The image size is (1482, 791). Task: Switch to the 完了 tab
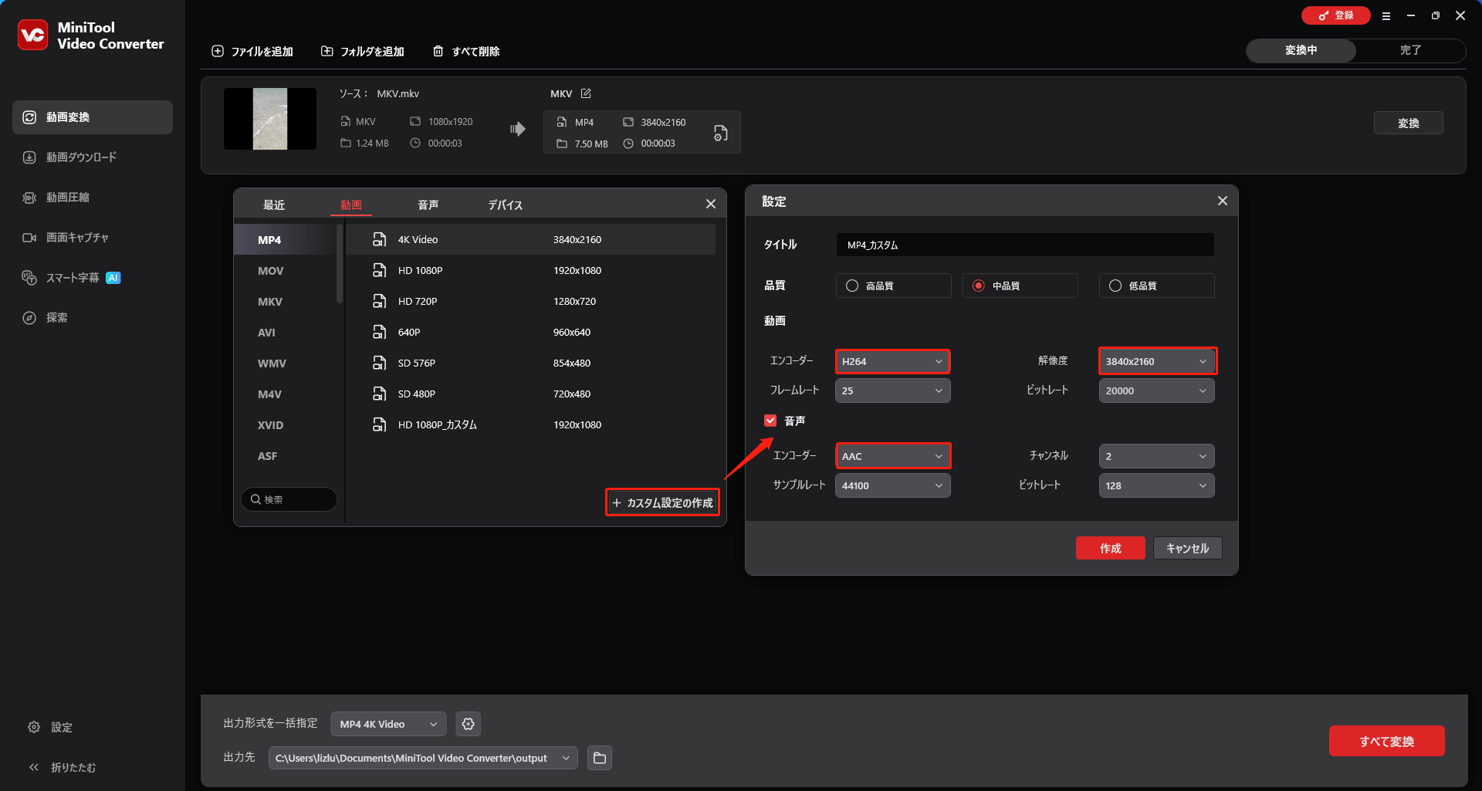coord(1411,49)
